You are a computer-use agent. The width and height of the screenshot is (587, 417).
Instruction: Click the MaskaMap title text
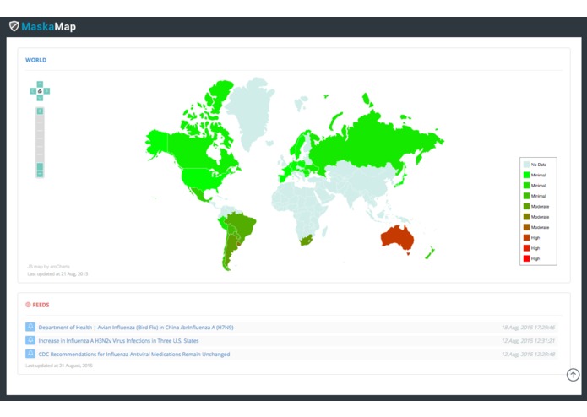(x=49, y=26)
